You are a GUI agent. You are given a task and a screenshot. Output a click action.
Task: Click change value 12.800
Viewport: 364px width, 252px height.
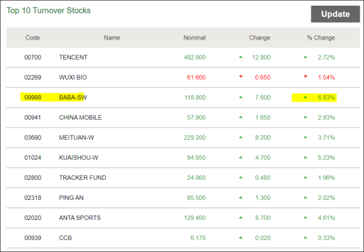tap(261, 57)
